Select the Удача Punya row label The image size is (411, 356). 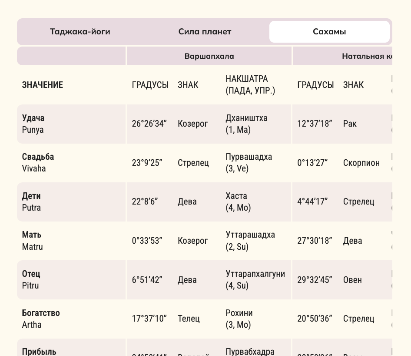(x=33, y=124)
